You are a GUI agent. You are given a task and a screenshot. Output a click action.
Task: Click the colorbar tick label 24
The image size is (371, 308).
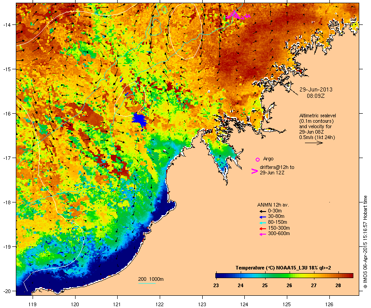[240, 285]
